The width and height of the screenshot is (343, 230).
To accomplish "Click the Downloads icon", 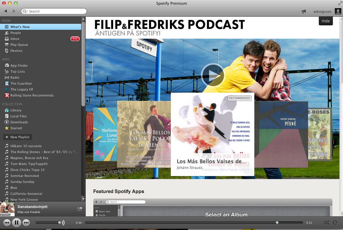I will pos(7,122).
